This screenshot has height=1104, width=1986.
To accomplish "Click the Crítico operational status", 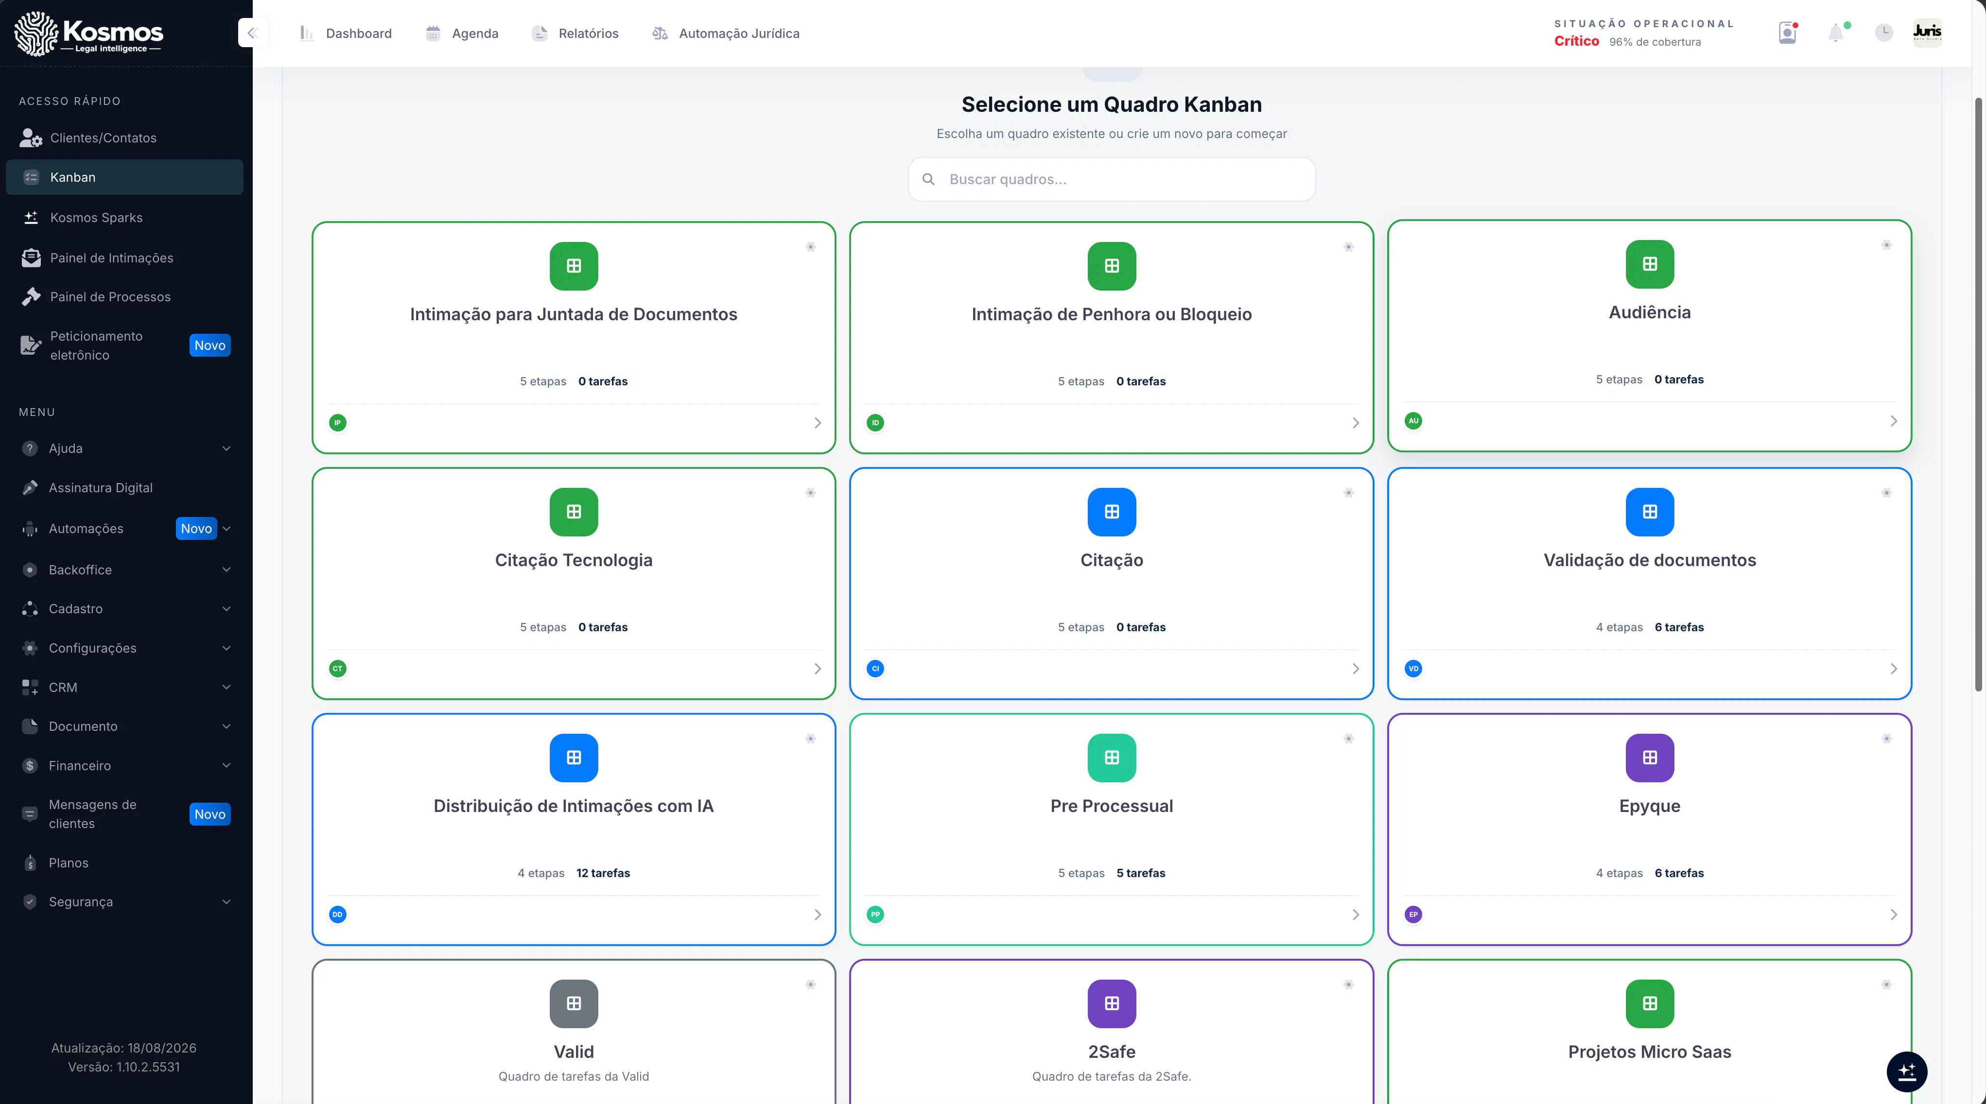I will click(1576, 41).
